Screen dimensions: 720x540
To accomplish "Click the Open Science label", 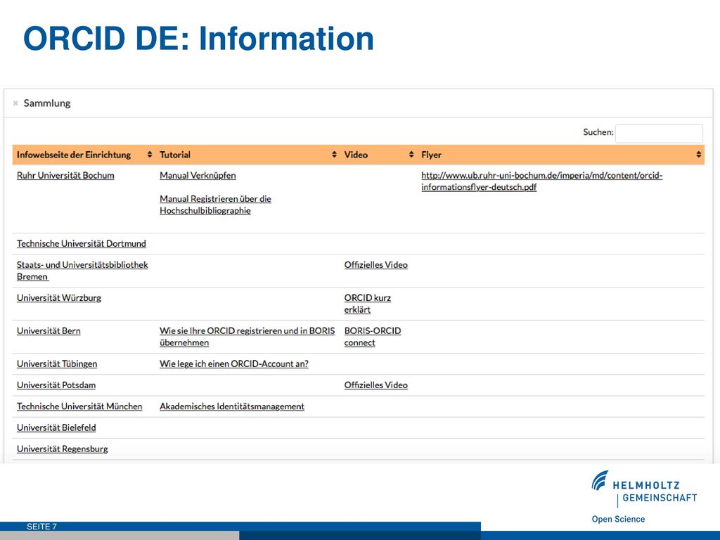I will tap(618, 520).
